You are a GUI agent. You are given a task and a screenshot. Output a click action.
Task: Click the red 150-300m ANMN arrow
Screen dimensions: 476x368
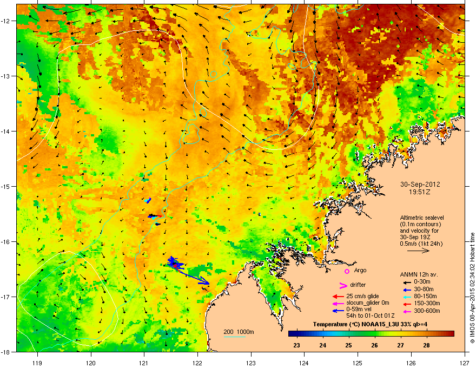click(406, 304)
